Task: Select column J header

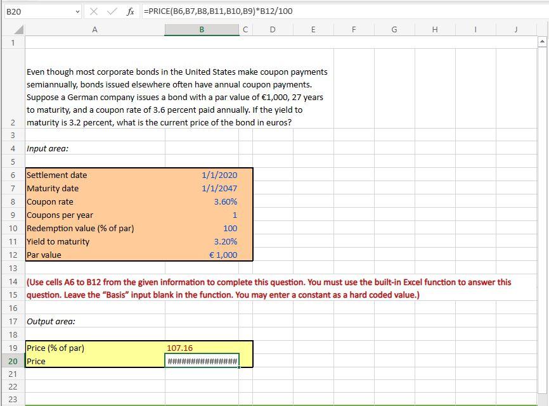Action: 516,30
